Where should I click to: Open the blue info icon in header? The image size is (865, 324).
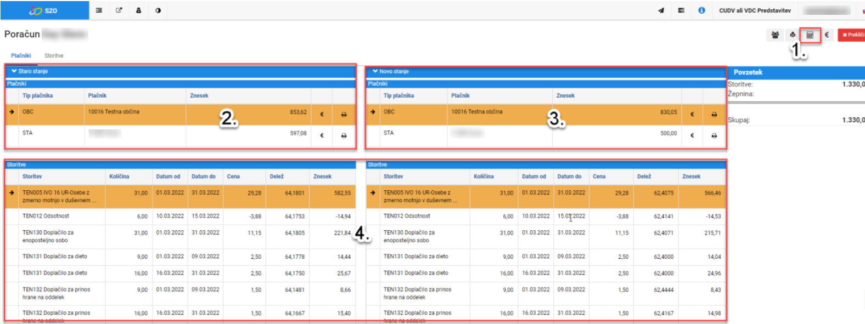click(x=701, y=10)
